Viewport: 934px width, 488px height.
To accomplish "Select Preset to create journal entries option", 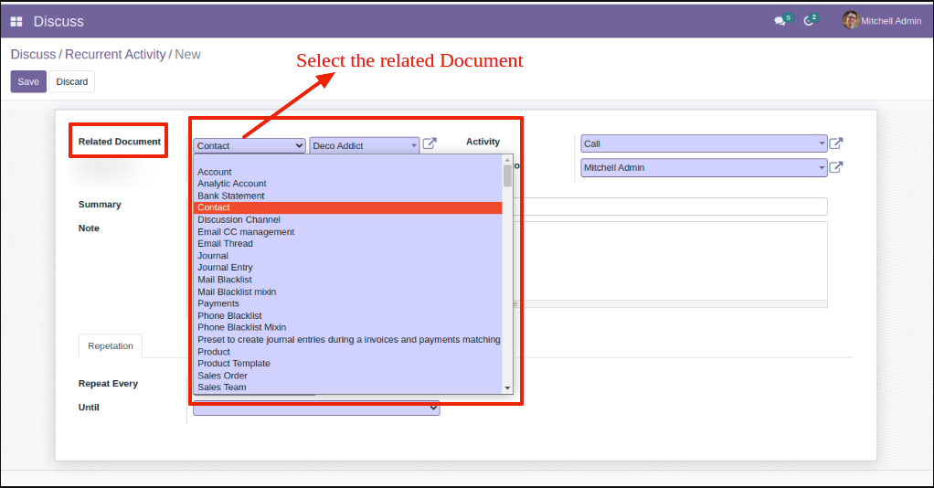I will click(348, 339).
